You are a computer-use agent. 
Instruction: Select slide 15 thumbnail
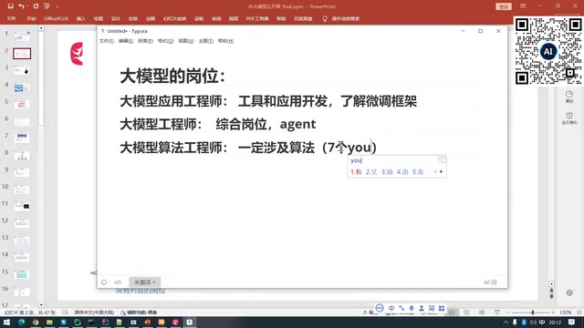(22, 274)
